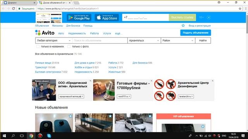Open the handshake money ad image
This screenshot has height=139, width=248.
[104, 90]
